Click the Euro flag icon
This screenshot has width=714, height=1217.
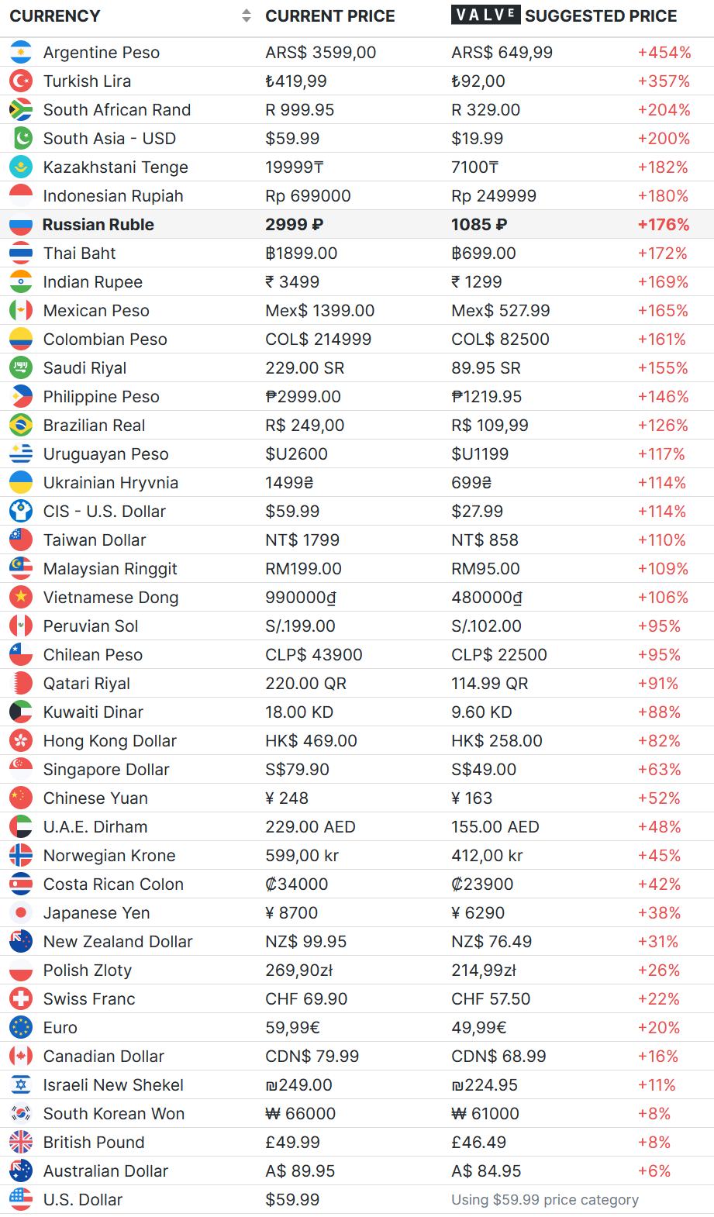(21, 1027)
